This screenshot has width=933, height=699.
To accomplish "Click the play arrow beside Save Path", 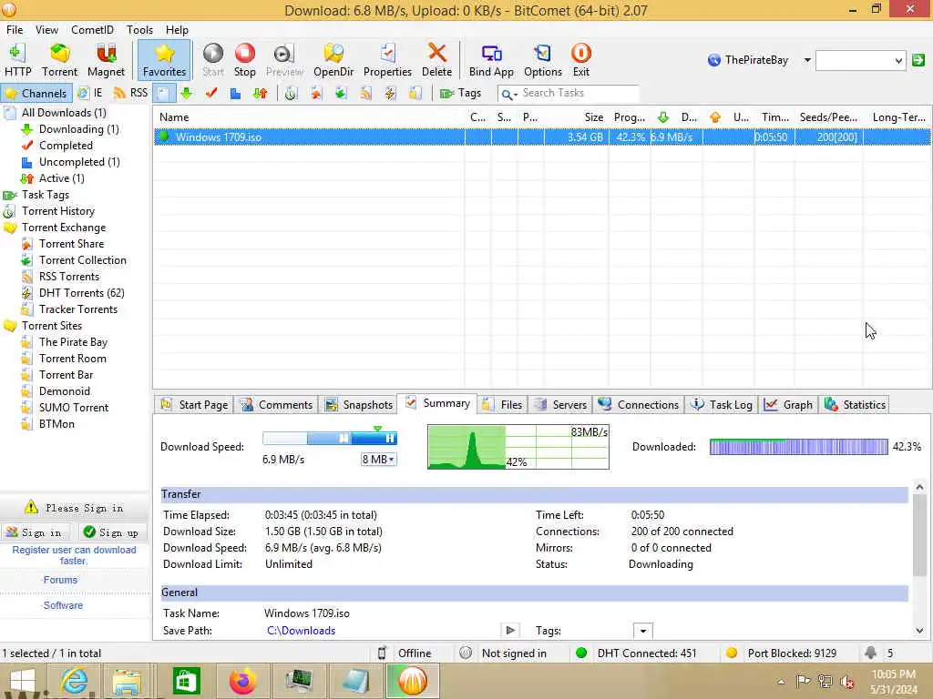I will [510, 630].
